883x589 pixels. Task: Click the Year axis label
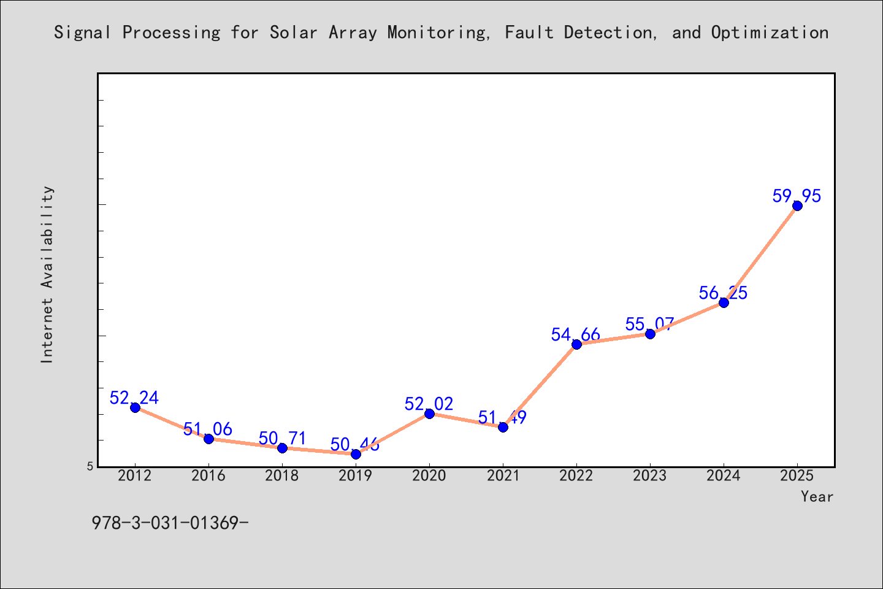click(x=817, y=496)
